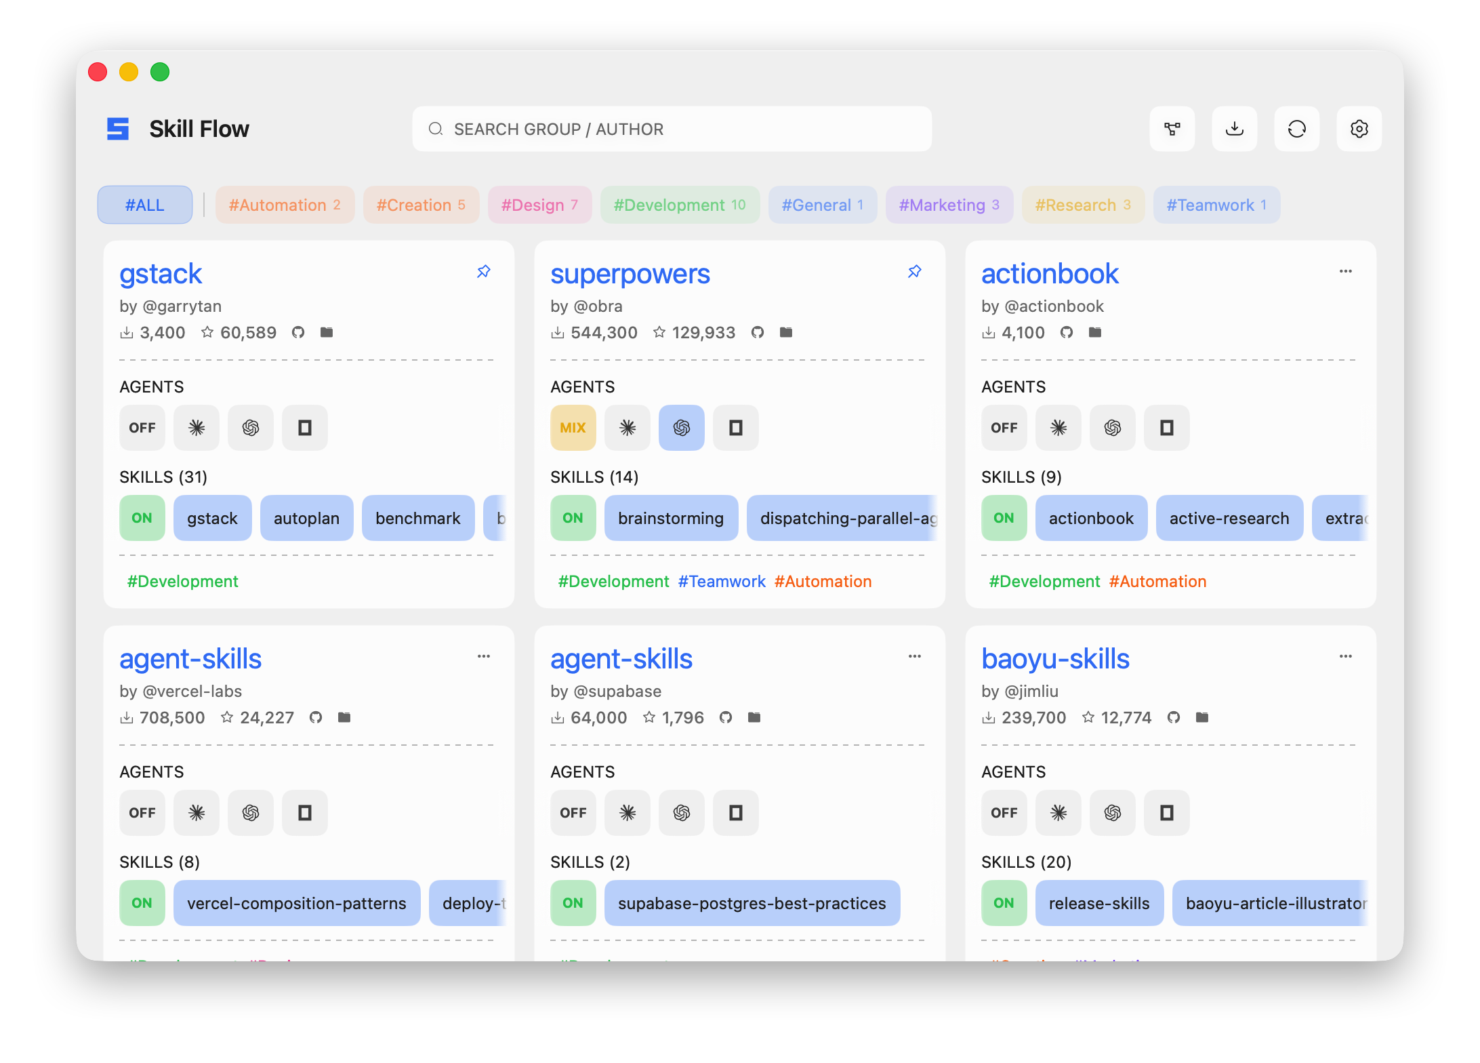Viewport: 1480px width, 1063px height.
Task: Filter by #Design tag
Action: pos(539,205)
